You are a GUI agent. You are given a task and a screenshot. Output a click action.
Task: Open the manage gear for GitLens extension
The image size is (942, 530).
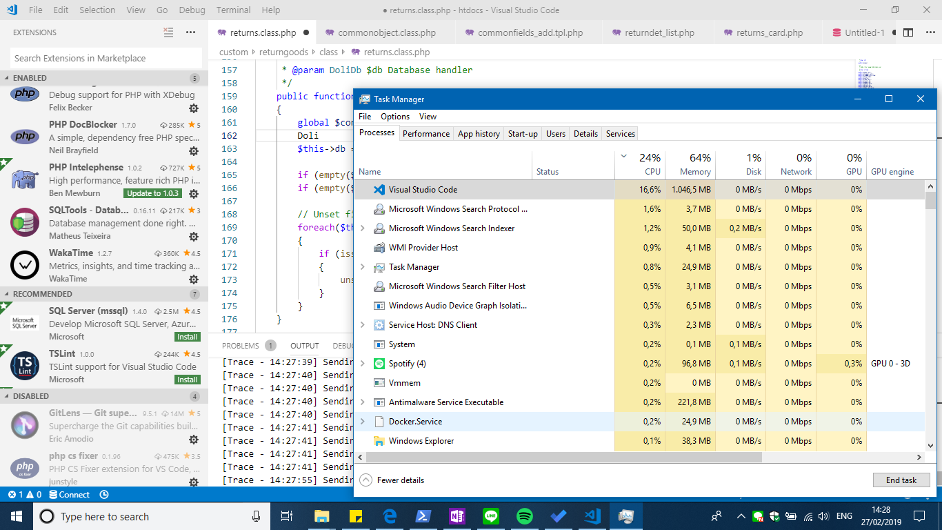194,440
